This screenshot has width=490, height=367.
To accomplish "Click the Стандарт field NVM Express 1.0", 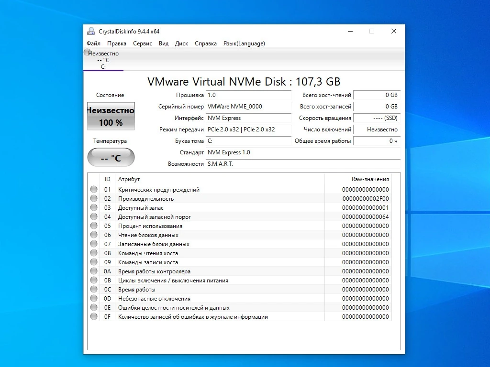I will [x=303, y=152].
